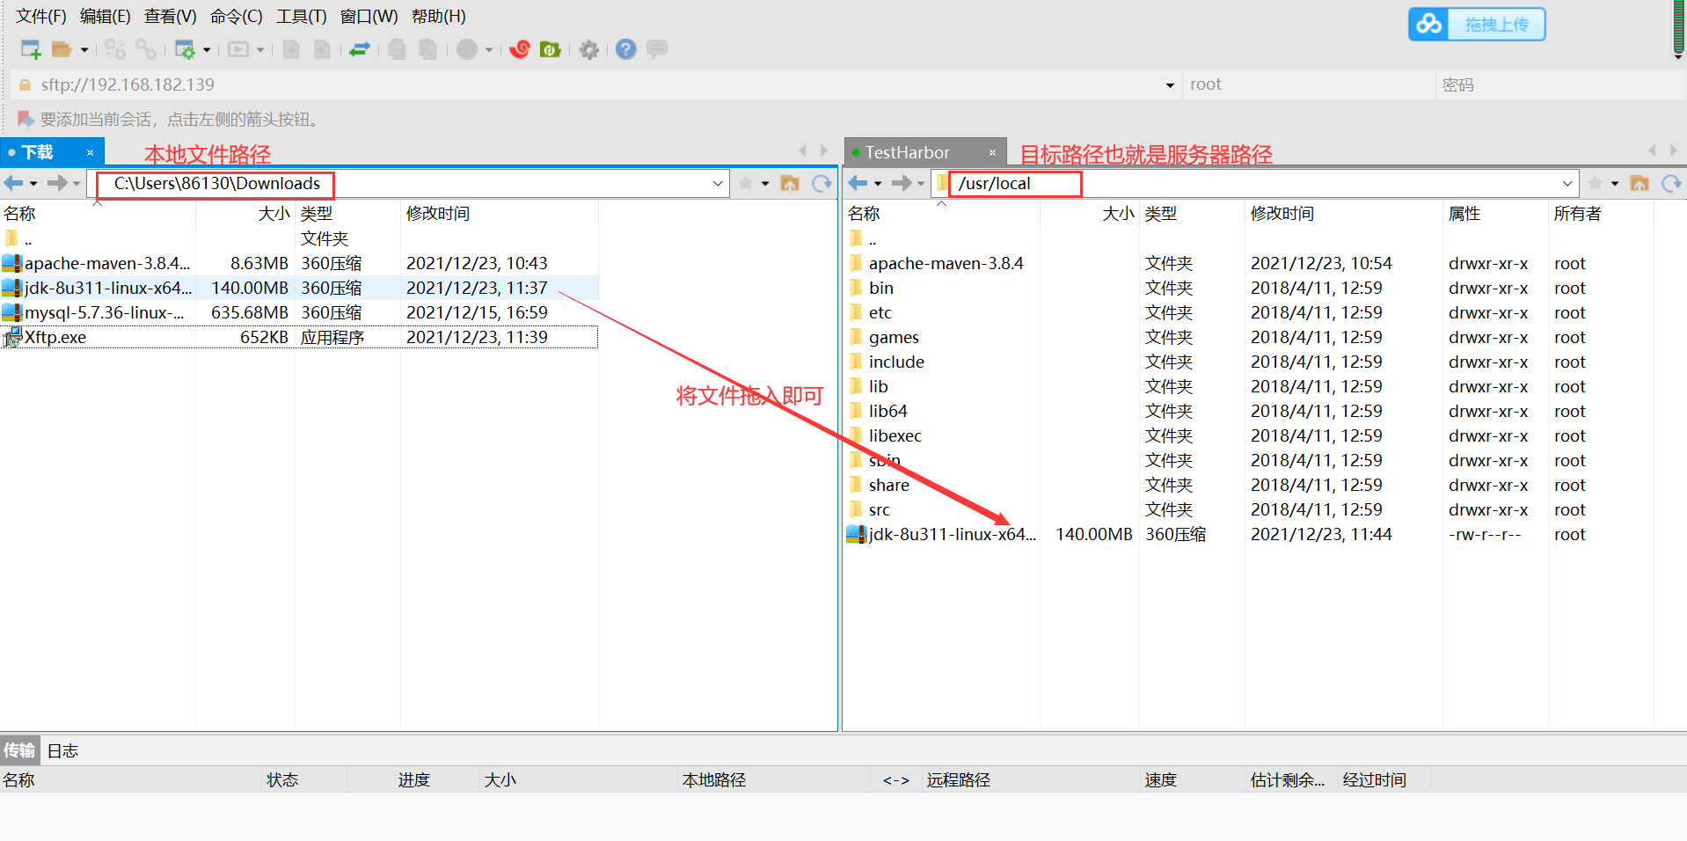Click the New Session toolbar icon
Image resolution: width=1687 pixels, height=841 pixels.
(31, 49)
